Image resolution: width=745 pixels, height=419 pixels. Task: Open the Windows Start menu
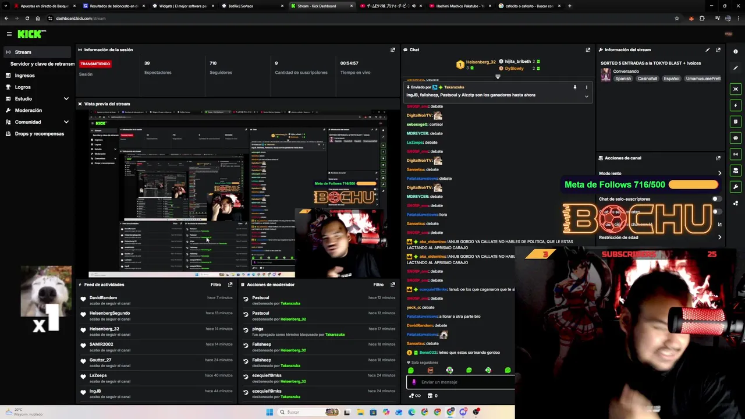point(269,412)
